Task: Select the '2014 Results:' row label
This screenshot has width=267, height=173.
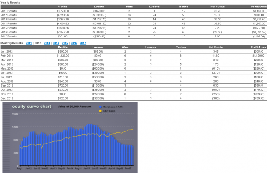Action: [9, 24]
